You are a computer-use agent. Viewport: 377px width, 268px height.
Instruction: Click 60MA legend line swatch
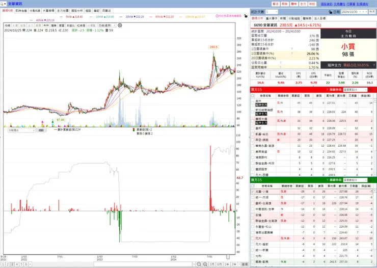tap(151, 17)
